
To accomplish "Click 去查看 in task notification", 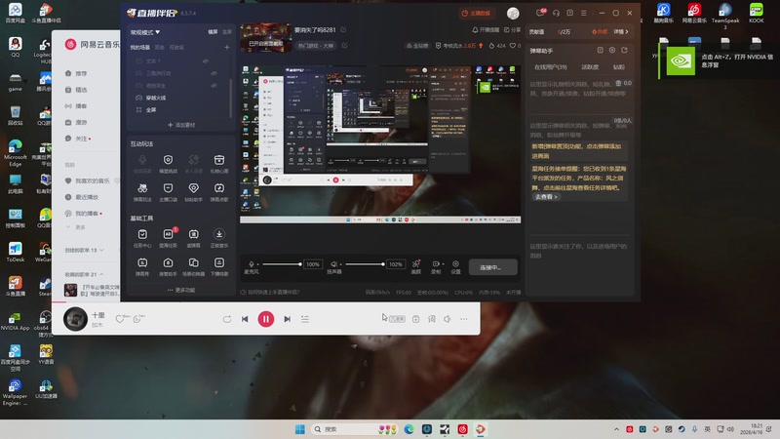I will tap(546, 197).
